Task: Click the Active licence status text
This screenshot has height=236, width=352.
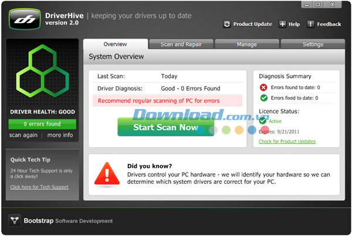Action: 275,122
